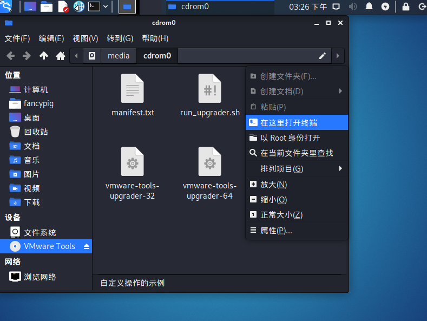The image size is (427, 321).
Task: Open 编辑(E) menu
Action: coord(51,38)
